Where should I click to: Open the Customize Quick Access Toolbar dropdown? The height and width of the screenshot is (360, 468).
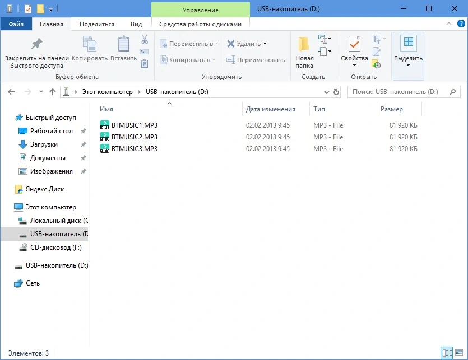(x=51, y=10)
